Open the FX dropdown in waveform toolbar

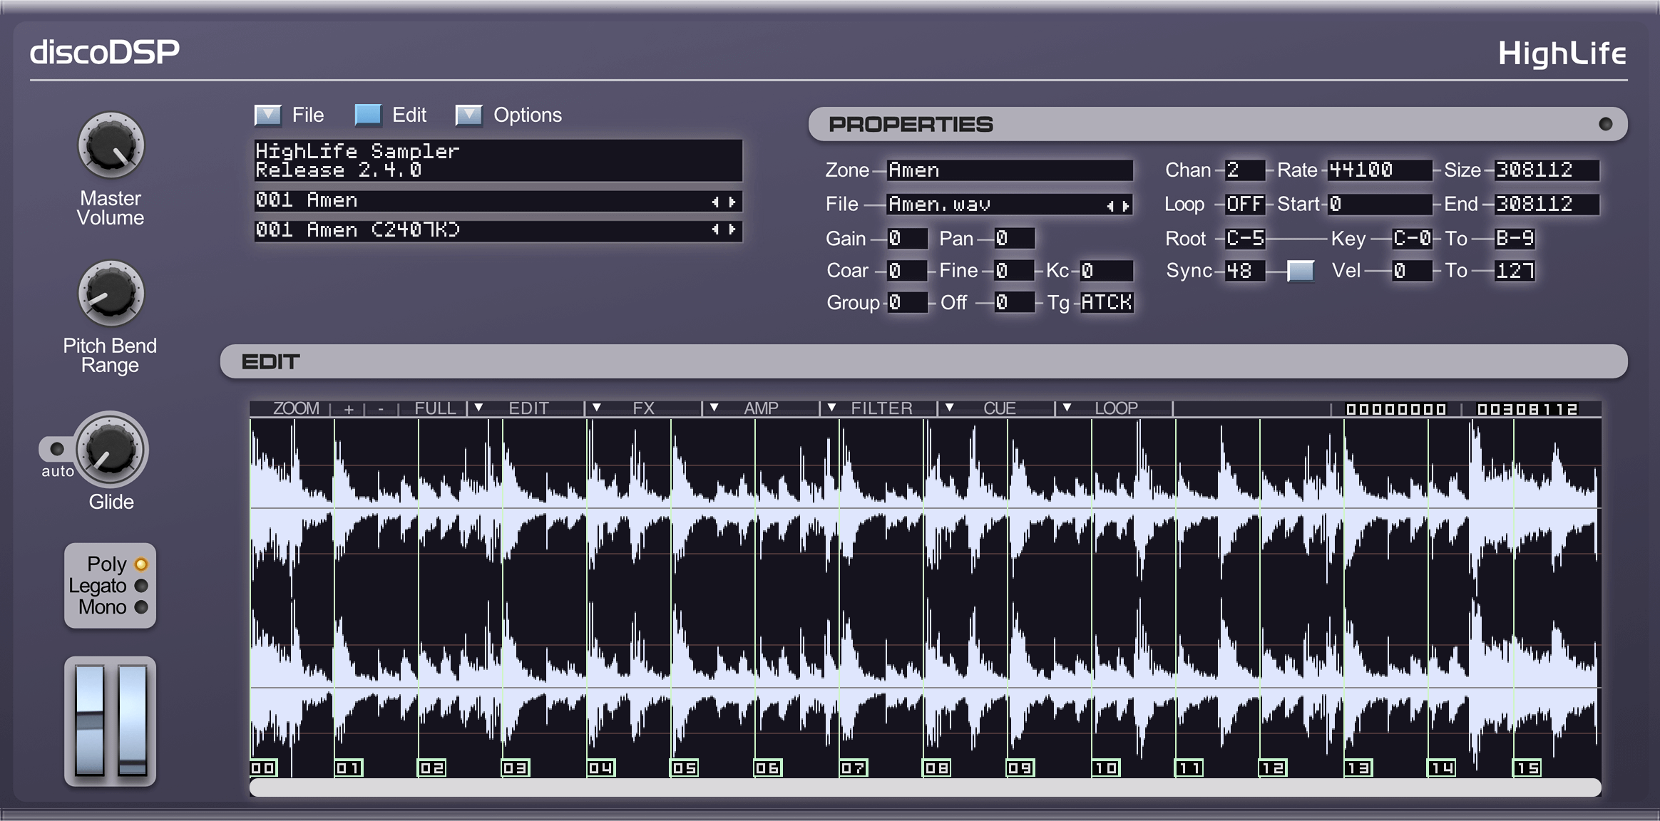pos(644,409)
